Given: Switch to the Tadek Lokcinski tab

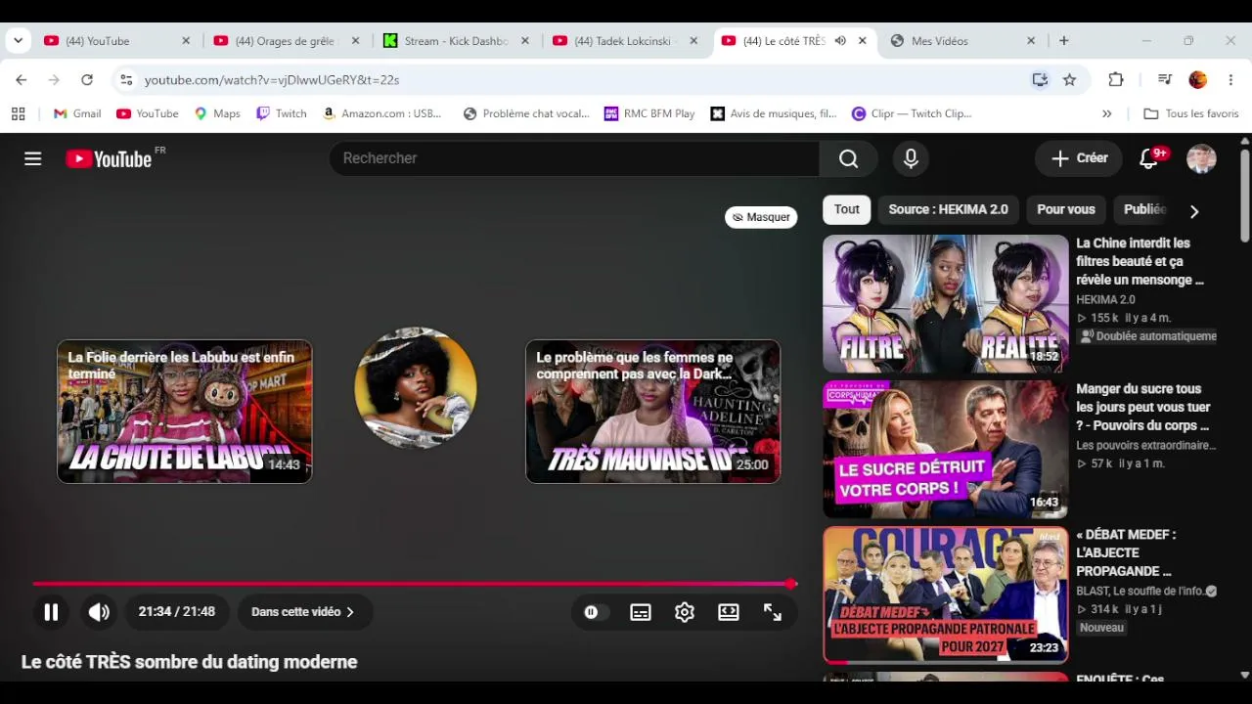Looking at the screenshot, I should pos(625,41).
